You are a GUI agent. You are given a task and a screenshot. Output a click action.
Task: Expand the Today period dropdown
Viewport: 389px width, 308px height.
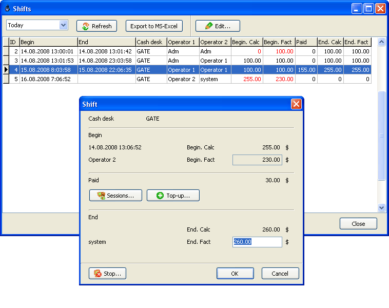click(x=63, y=25)
